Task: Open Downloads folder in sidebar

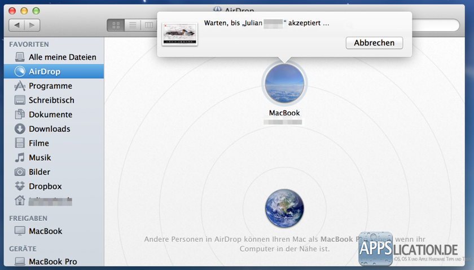Action: pyautogui.click(x=54, y=129)
